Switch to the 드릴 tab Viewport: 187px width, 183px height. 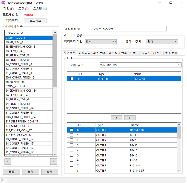(x=134, y=53)
